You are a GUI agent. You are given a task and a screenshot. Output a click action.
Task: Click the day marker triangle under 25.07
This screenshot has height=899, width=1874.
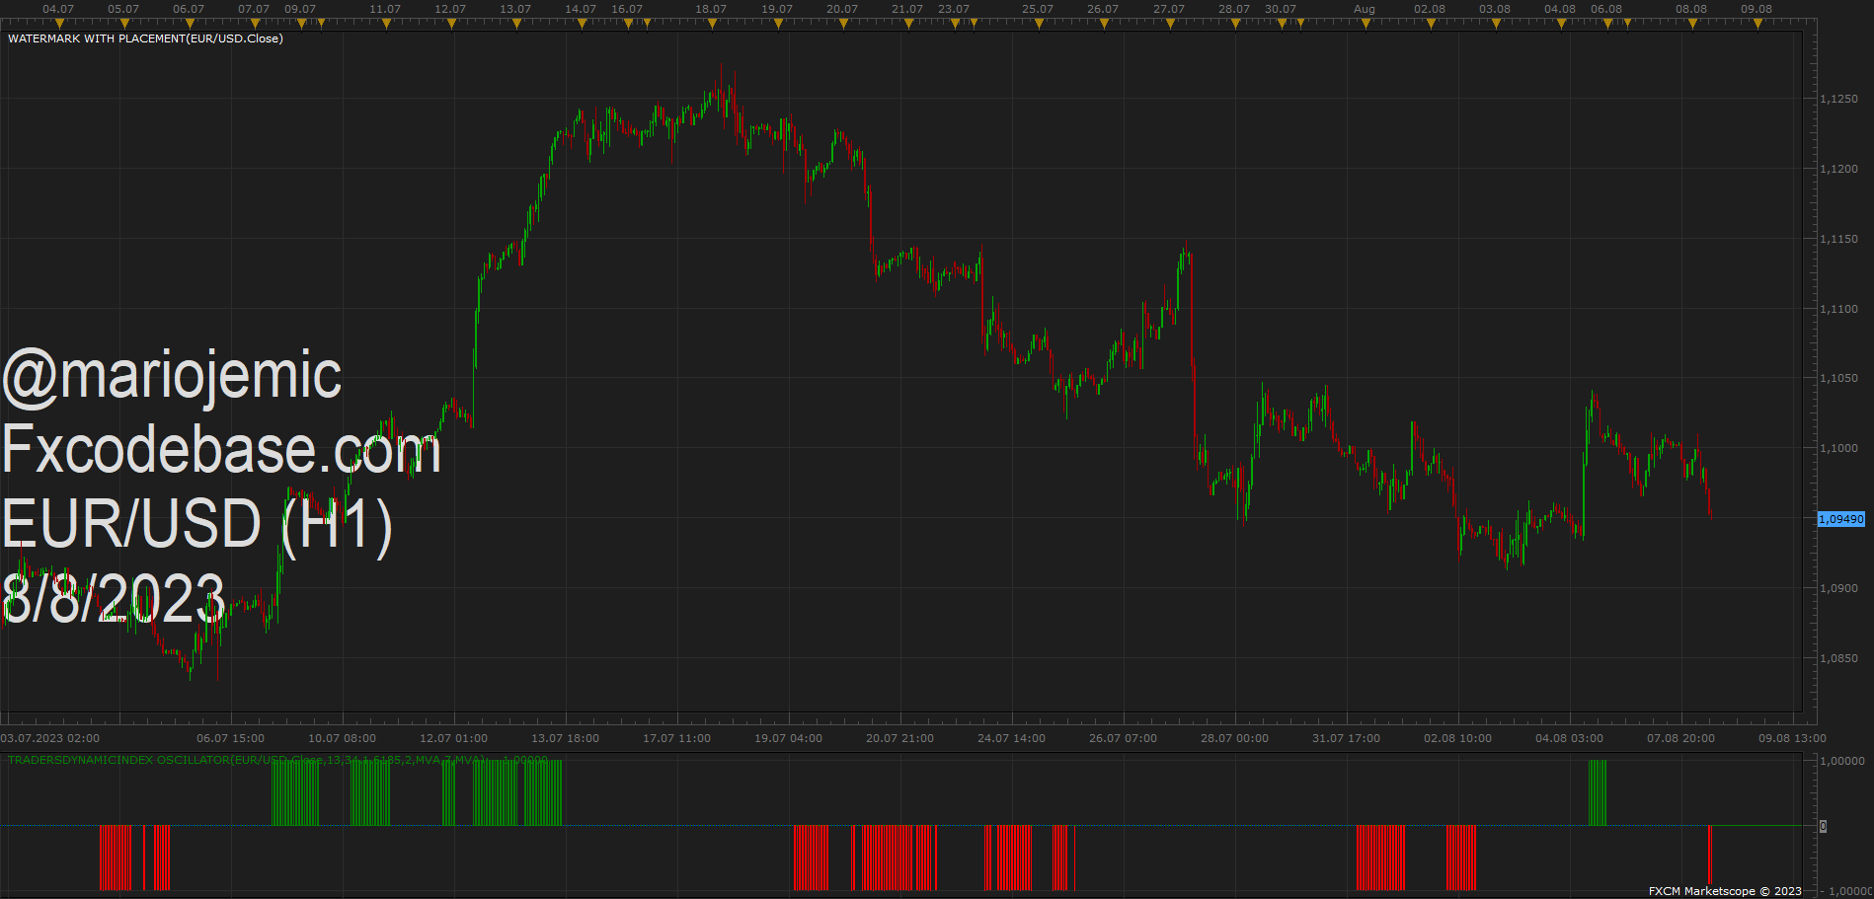point(1039,24)
